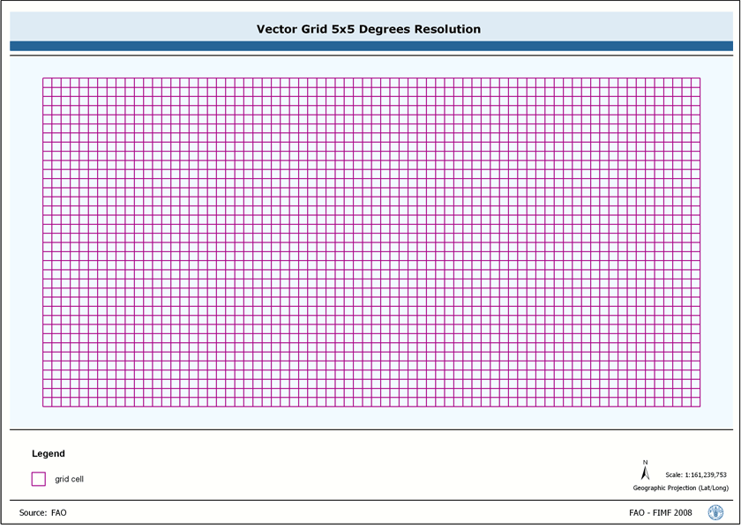
Task: Select the top-right corner cell of the grid
Action: point(695,83)
